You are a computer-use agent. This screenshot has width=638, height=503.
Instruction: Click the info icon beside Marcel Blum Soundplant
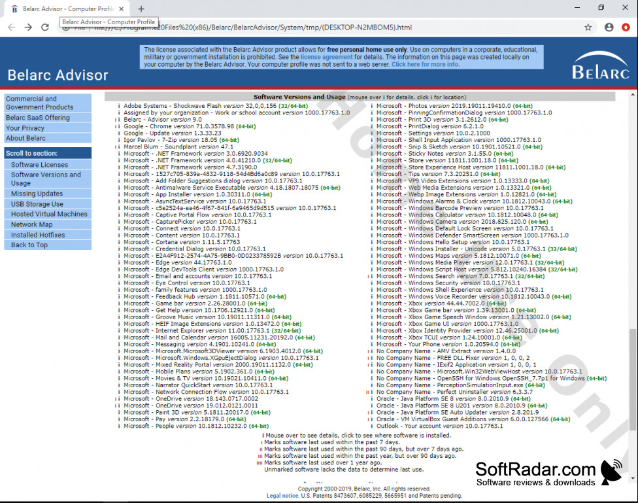point(119,147)
